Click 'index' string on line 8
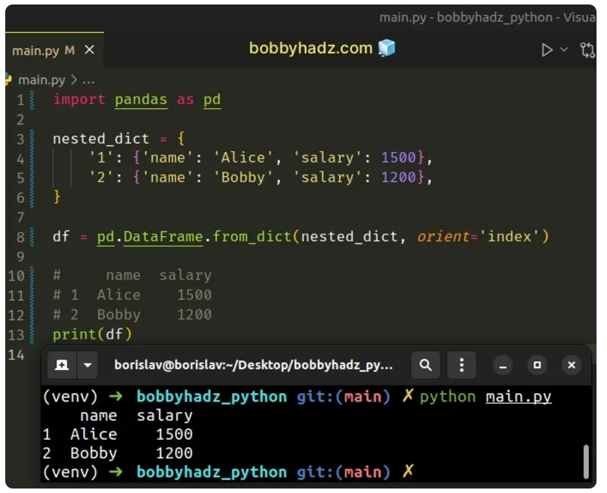The width and height of the screenshot is (607, 493). coord(509,237)
